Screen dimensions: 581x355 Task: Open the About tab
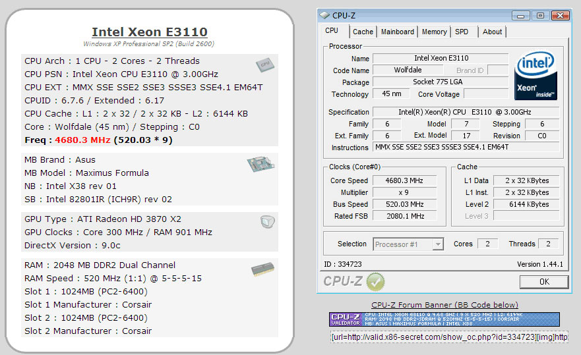pyautogui.click(x=492, y=32)
